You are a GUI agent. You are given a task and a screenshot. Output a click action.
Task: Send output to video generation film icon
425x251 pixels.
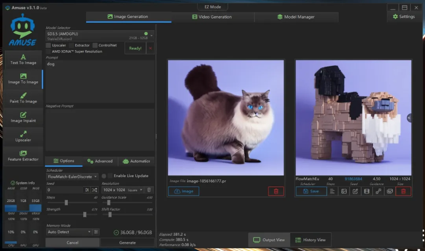point(367,191)
